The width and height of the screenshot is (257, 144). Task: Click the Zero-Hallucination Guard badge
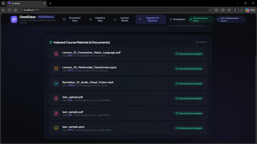pyautogui.click(x=230, y=19)
